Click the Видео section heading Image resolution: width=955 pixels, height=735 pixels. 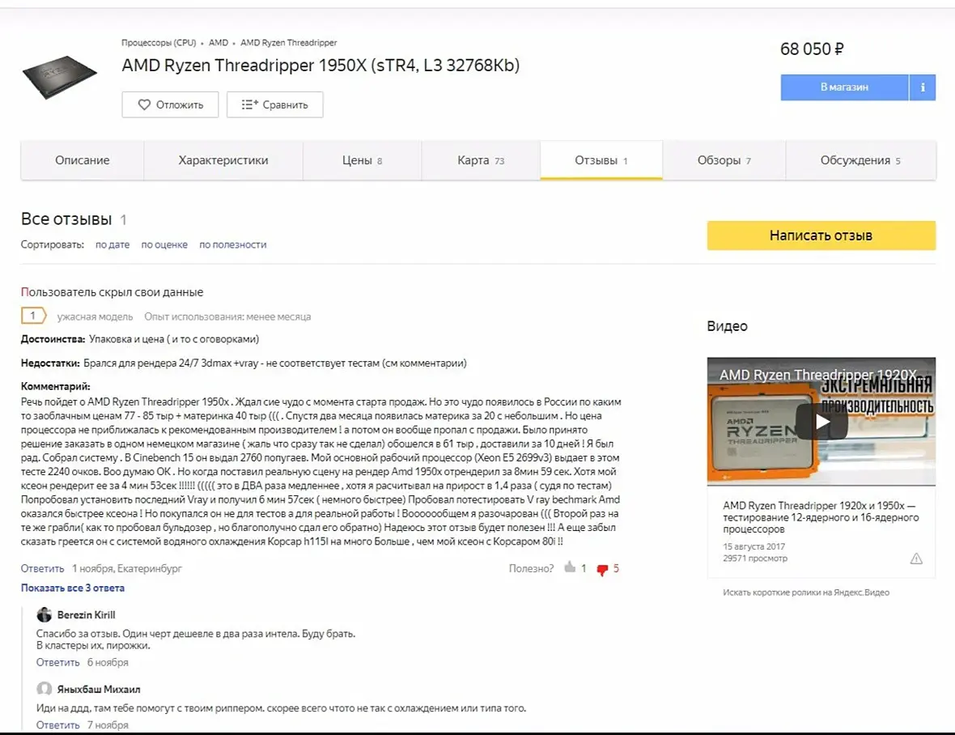click(728, 325)
